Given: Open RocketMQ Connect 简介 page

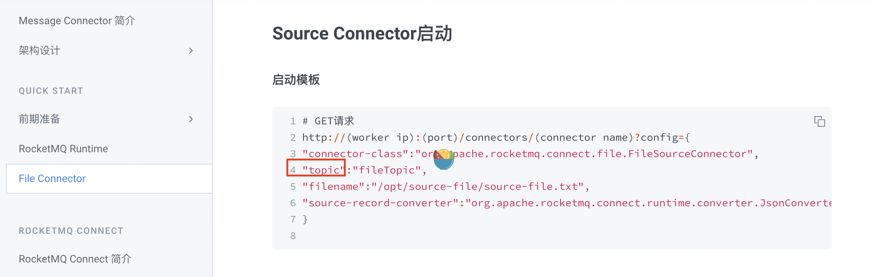Looking at the screenshot, I should pyautogui.click(x=75, y=259).
